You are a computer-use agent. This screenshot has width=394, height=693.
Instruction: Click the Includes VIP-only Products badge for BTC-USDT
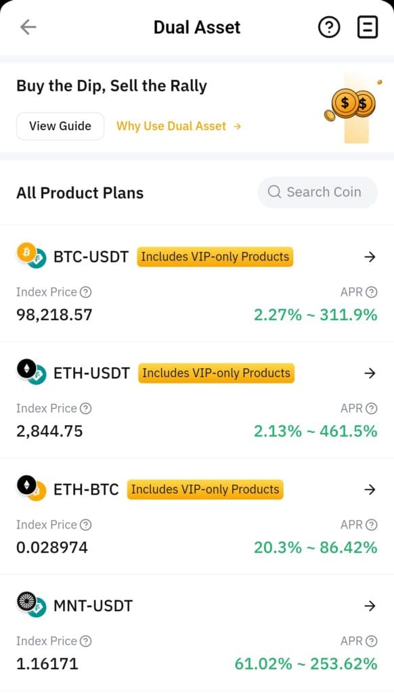[215, 256]
